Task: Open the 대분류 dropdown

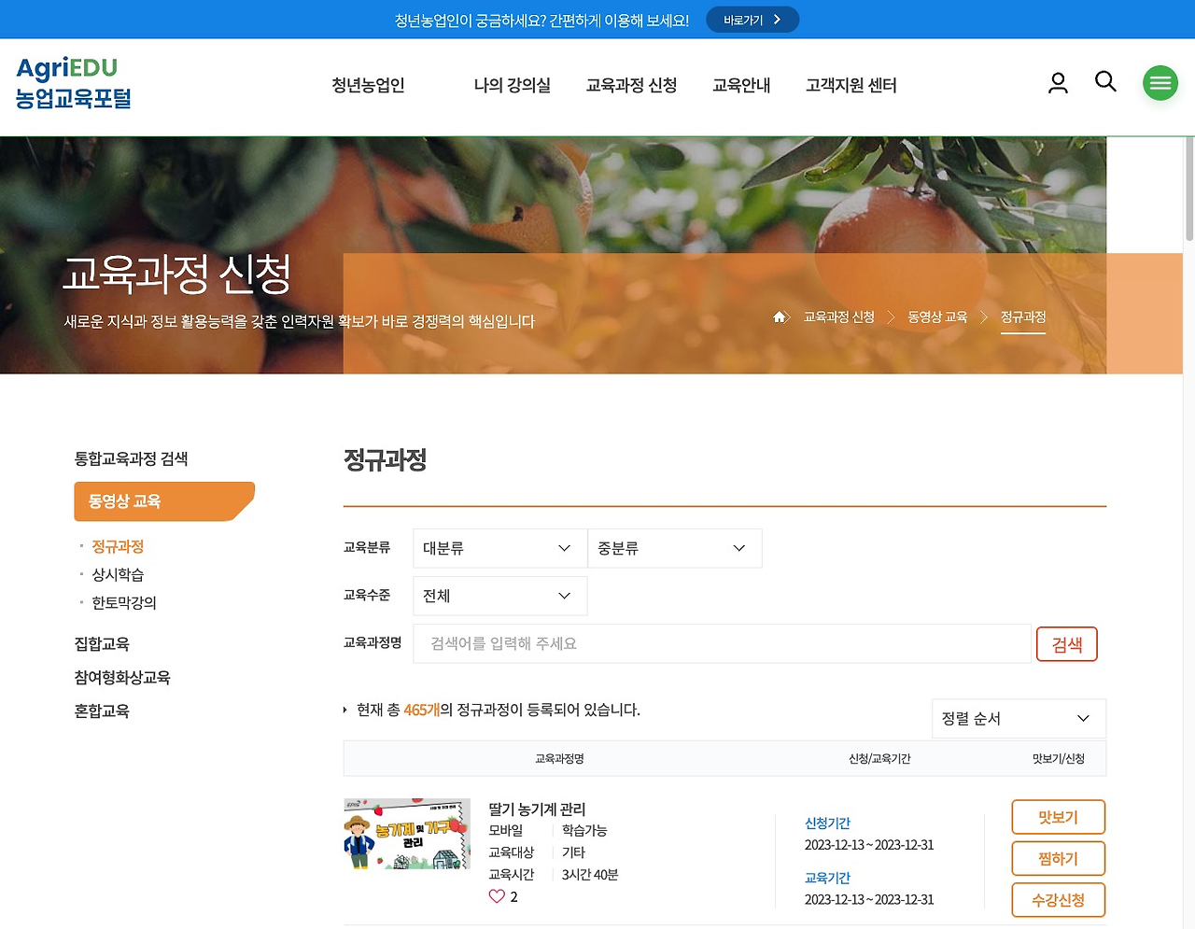Action: pos(499,548)
